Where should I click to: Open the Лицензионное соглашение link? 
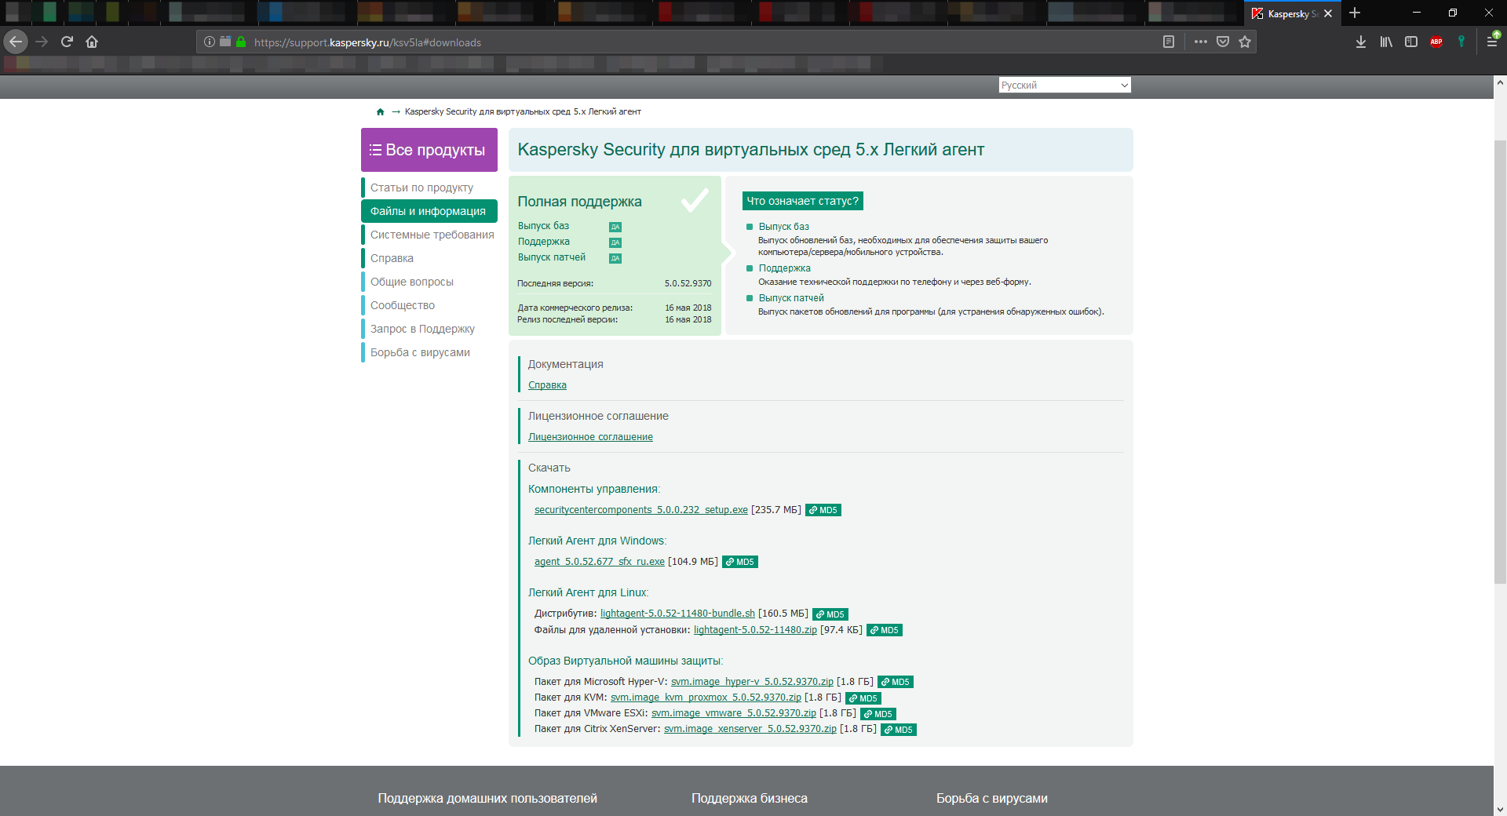click(x=590, y=437)
